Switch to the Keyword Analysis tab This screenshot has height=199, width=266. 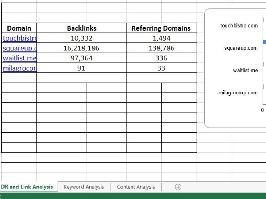click(84, 187)
